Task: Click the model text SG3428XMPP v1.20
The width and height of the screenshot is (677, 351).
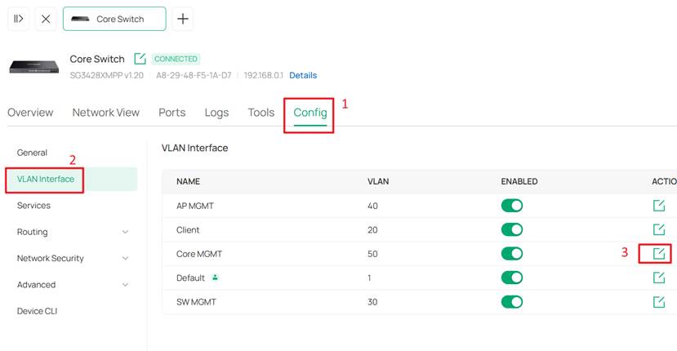Action: tap(107, 75)
